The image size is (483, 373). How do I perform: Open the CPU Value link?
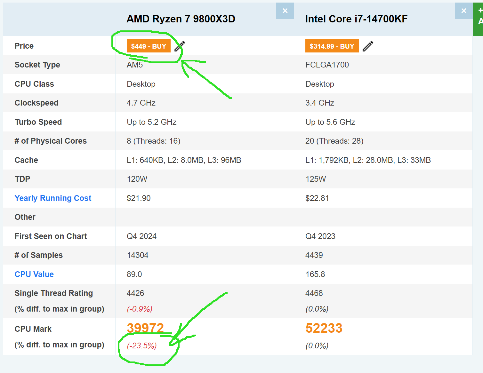click(x=34, y=274)
